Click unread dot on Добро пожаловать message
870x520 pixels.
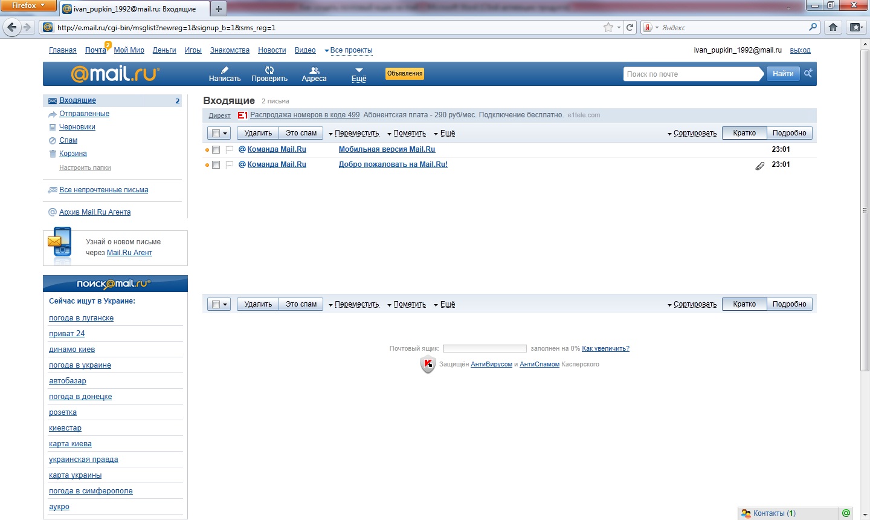pyautogui.click(x=207, y=165)
